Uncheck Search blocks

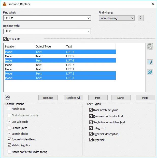click(x=9, y=134)
